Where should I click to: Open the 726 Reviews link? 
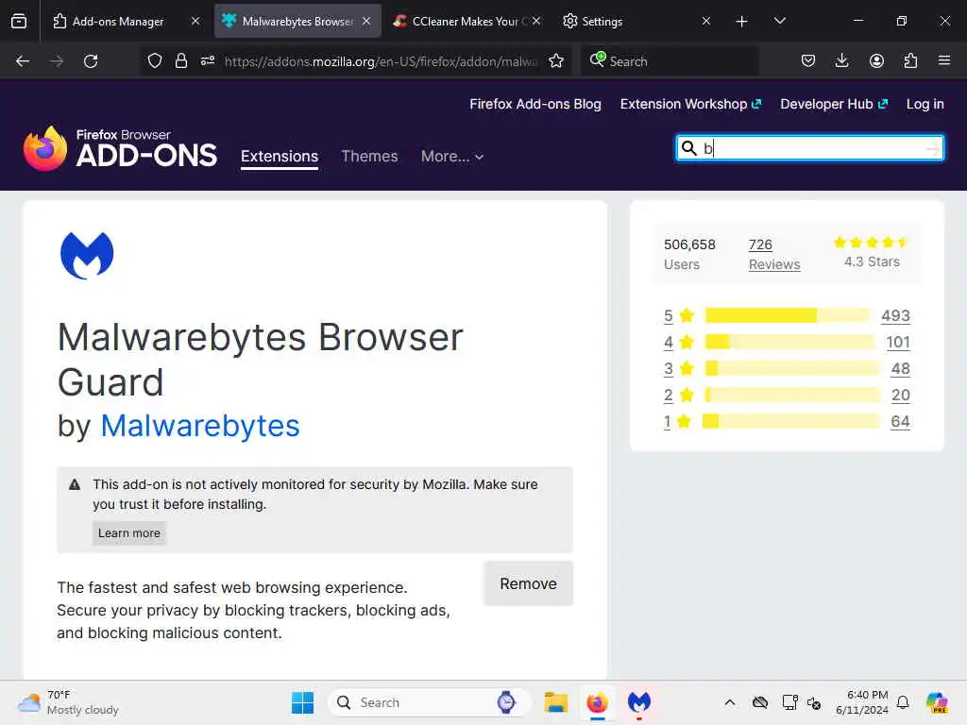tap(774, 255)
